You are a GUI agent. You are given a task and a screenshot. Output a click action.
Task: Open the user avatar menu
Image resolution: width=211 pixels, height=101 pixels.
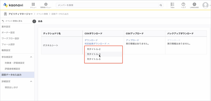click(x=205, y=5)
